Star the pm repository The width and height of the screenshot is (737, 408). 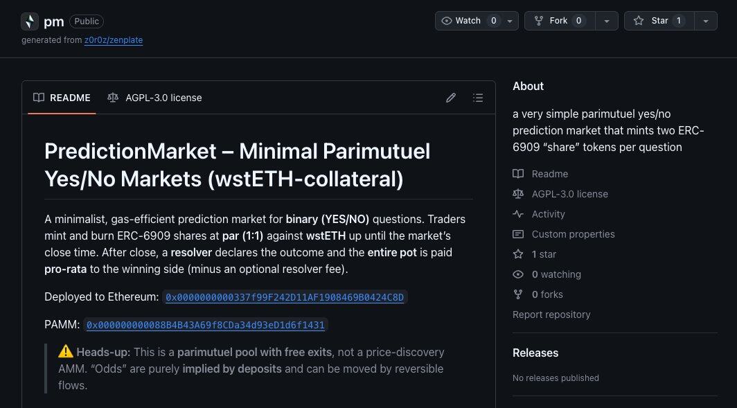[659, 21]
